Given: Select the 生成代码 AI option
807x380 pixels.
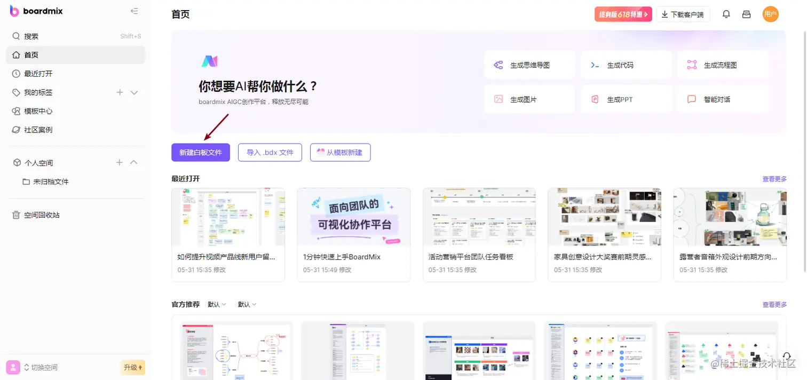Looking at the screenshot, I should (x=626, y=64).
